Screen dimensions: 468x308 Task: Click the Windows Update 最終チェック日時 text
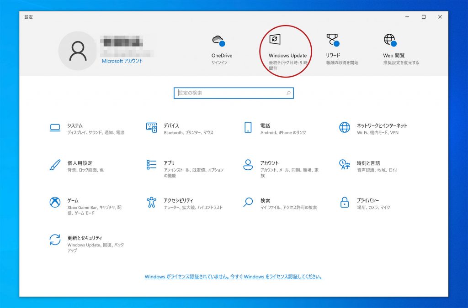click(288, 66)
